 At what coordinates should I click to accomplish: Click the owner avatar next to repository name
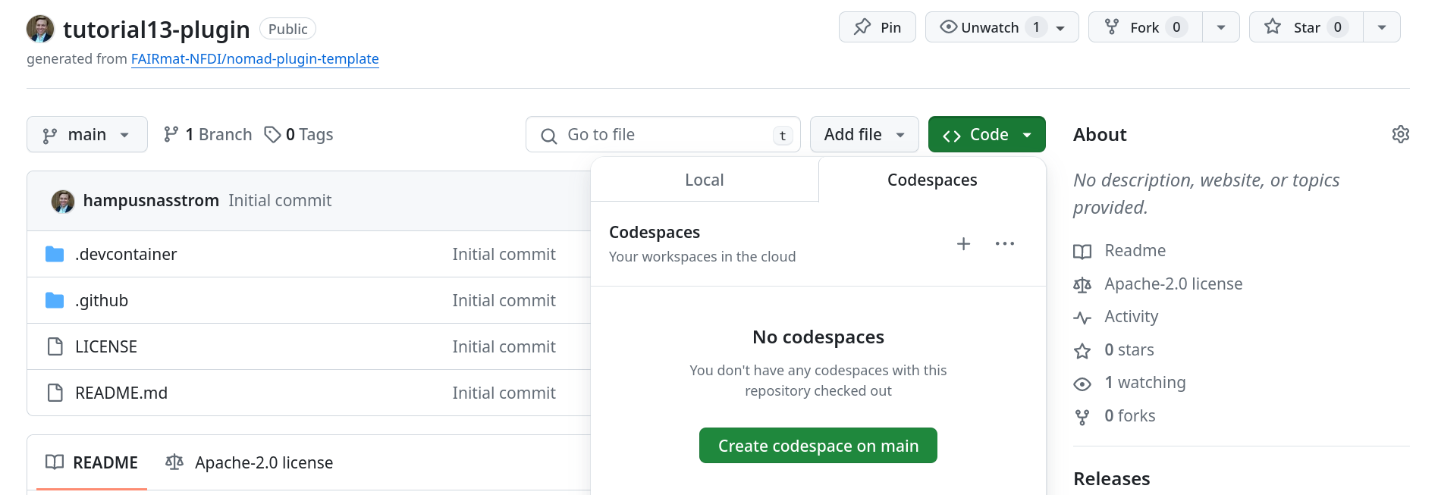click(40, 29)
